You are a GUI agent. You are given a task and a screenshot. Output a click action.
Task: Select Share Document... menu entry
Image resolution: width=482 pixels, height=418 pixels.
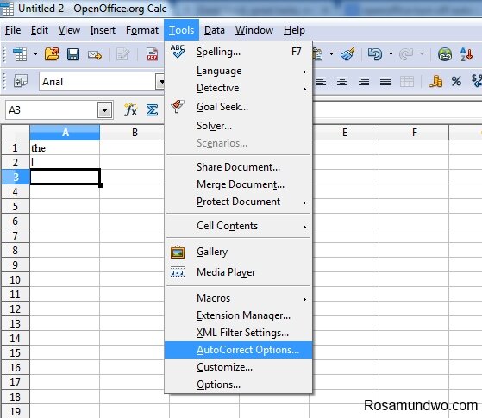[239, 167]
